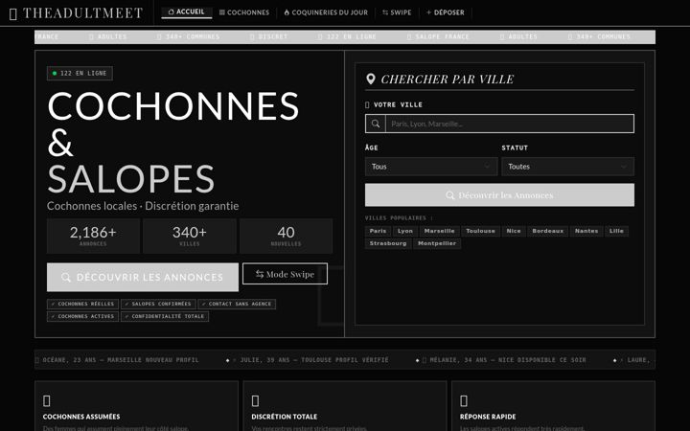Image resolution: width=690 pixels, height=431 pixels.
Task: Focus the Votre Ville city input
Action: 510,124
